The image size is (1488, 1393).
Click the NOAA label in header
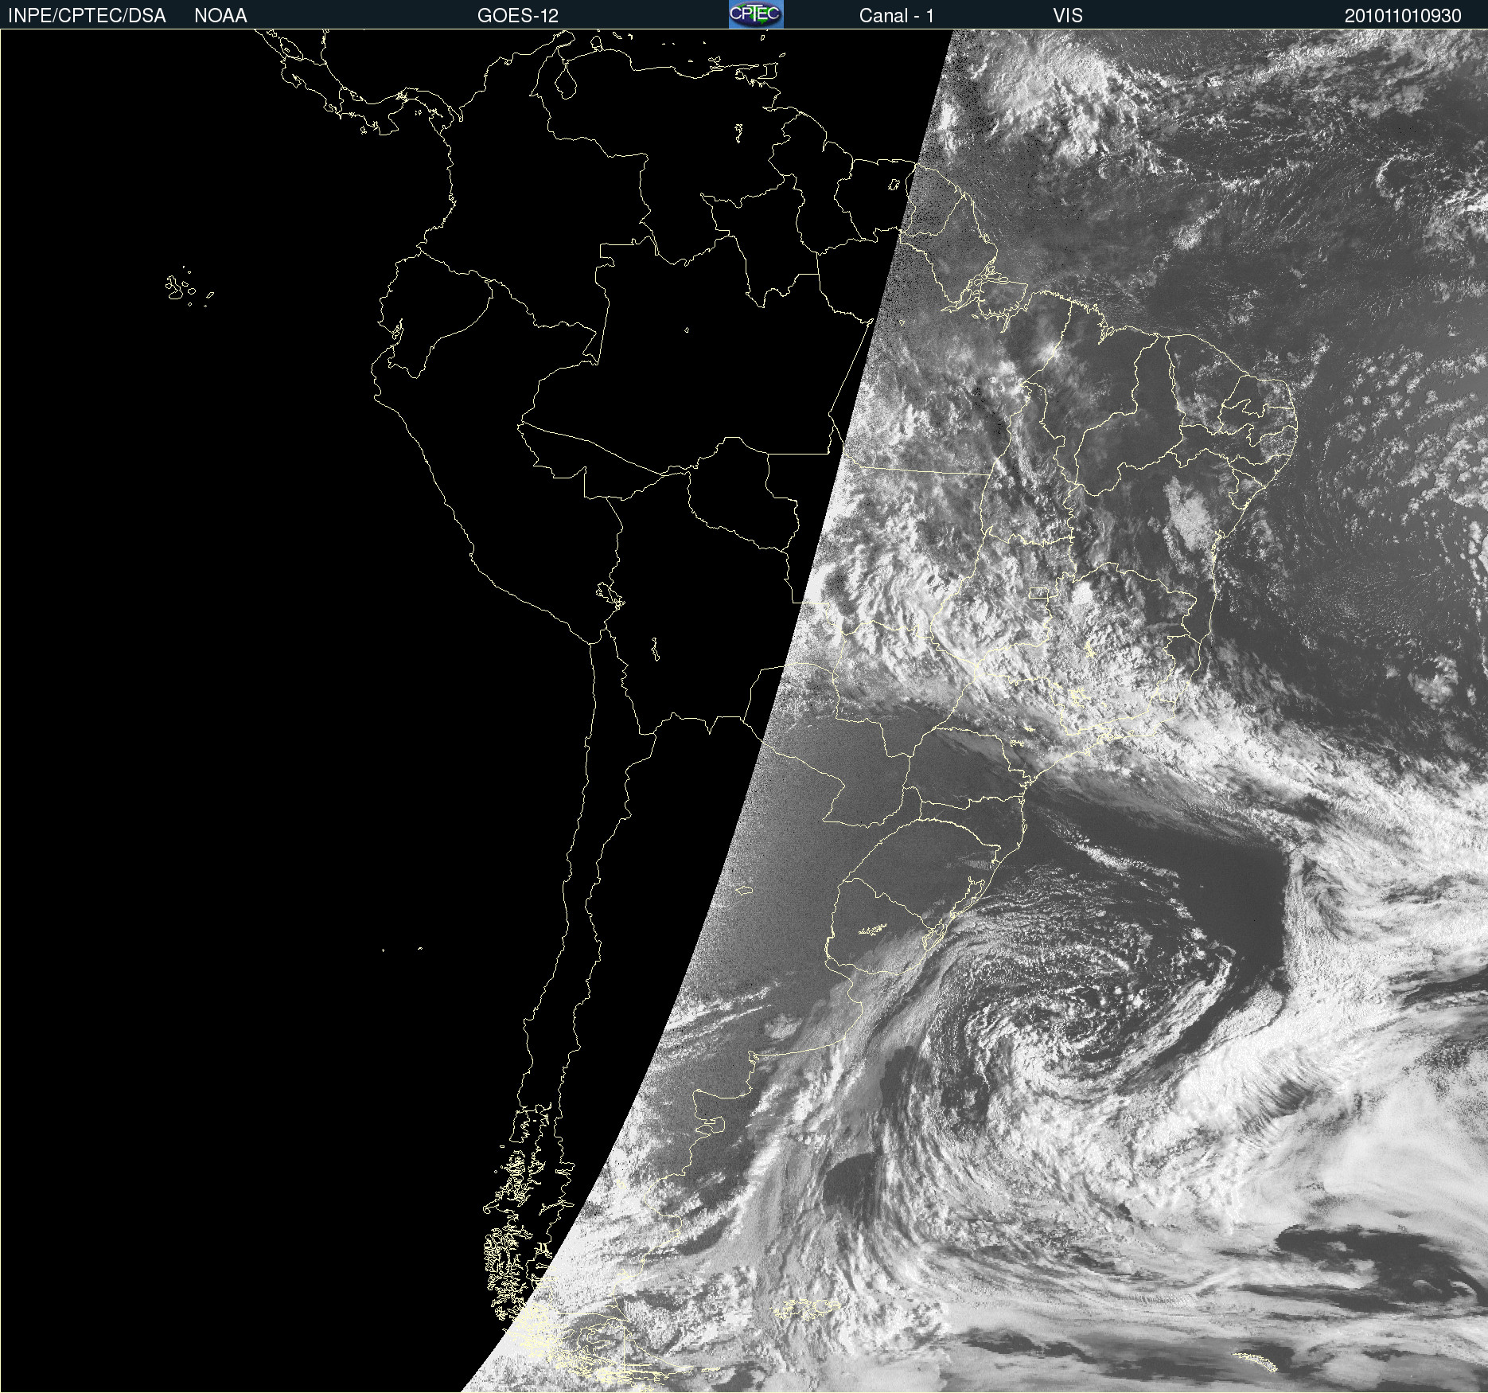(x=220, y=16)
